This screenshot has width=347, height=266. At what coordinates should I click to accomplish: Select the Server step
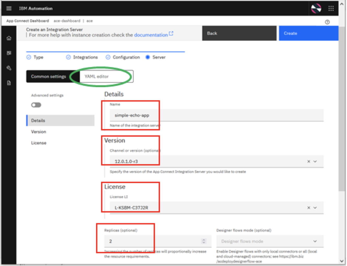155,57
